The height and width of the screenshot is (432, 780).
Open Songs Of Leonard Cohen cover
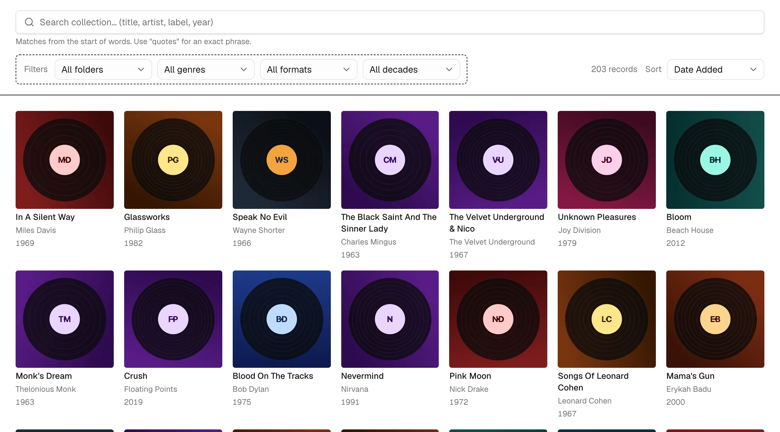click(x=607, y=319)
